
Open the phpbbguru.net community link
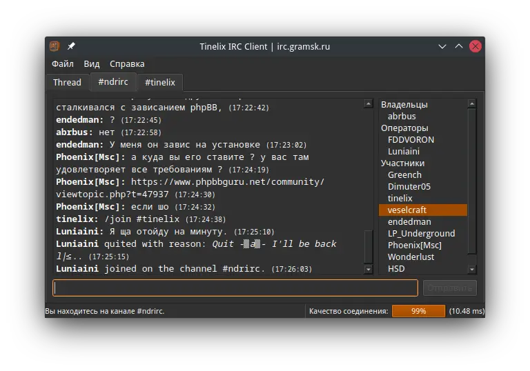228,182
